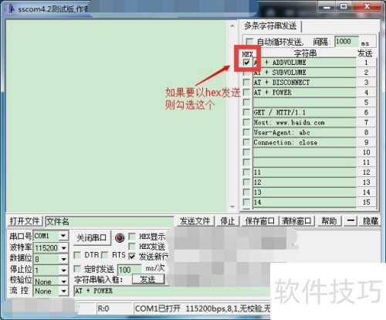Viewport: 386px width, 320px height.
Task: Click the minus collapse button beside 帮助
Action: click(x=350, y=221)
